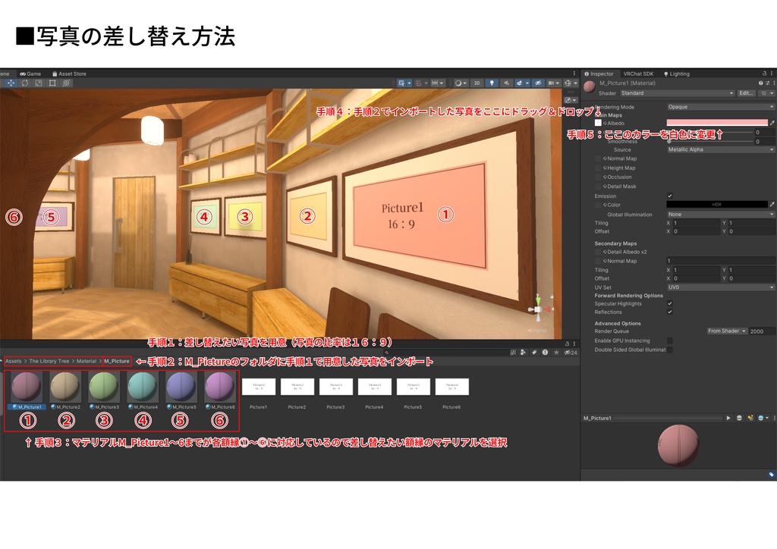The image size is (777, 549).
Task: Toggle 2D view mode in Scene
Action: [x=477, y=83]
